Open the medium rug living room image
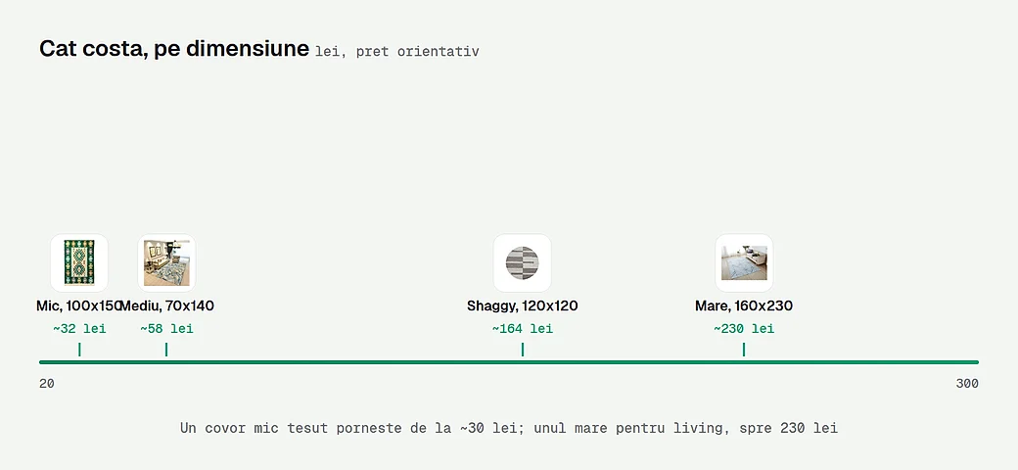Screen dimensions: 1018x470 [x=166, y=263]
